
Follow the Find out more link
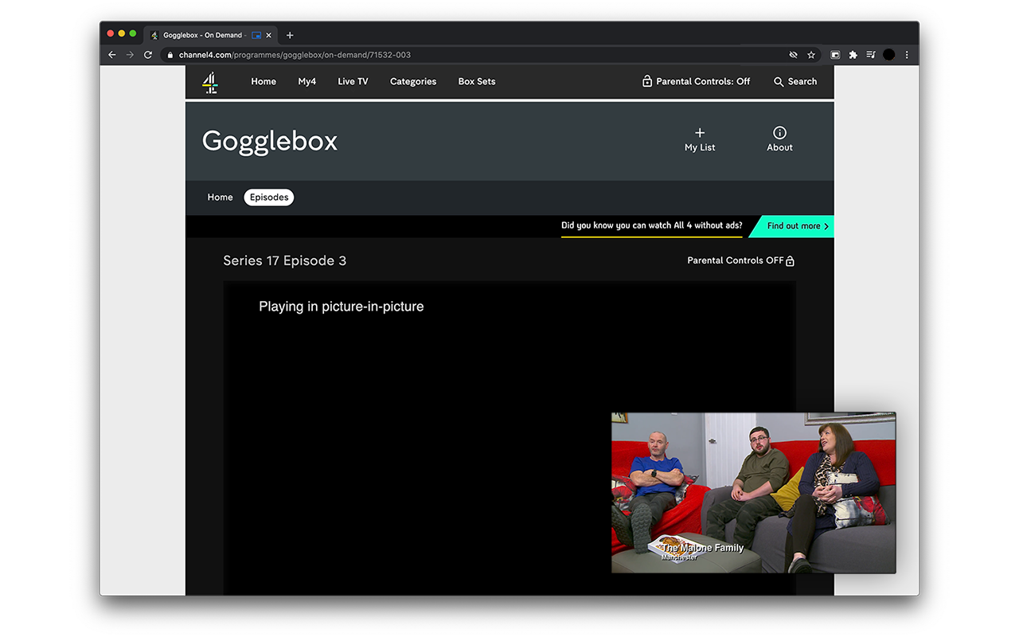[793, 226]
